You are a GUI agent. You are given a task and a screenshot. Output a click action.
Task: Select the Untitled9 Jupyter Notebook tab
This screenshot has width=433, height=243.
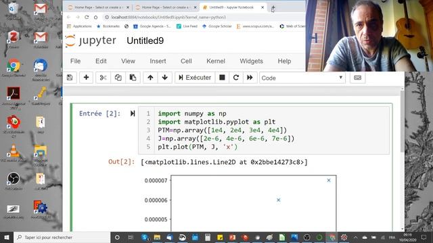[x=231, y=7]
